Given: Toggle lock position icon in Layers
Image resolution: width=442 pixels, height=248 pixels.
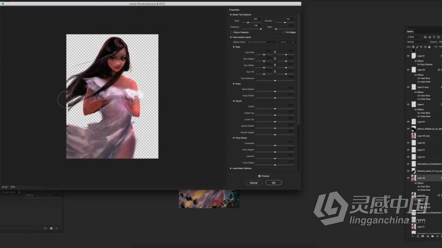Looking at the screenshot, I should 421,47.
